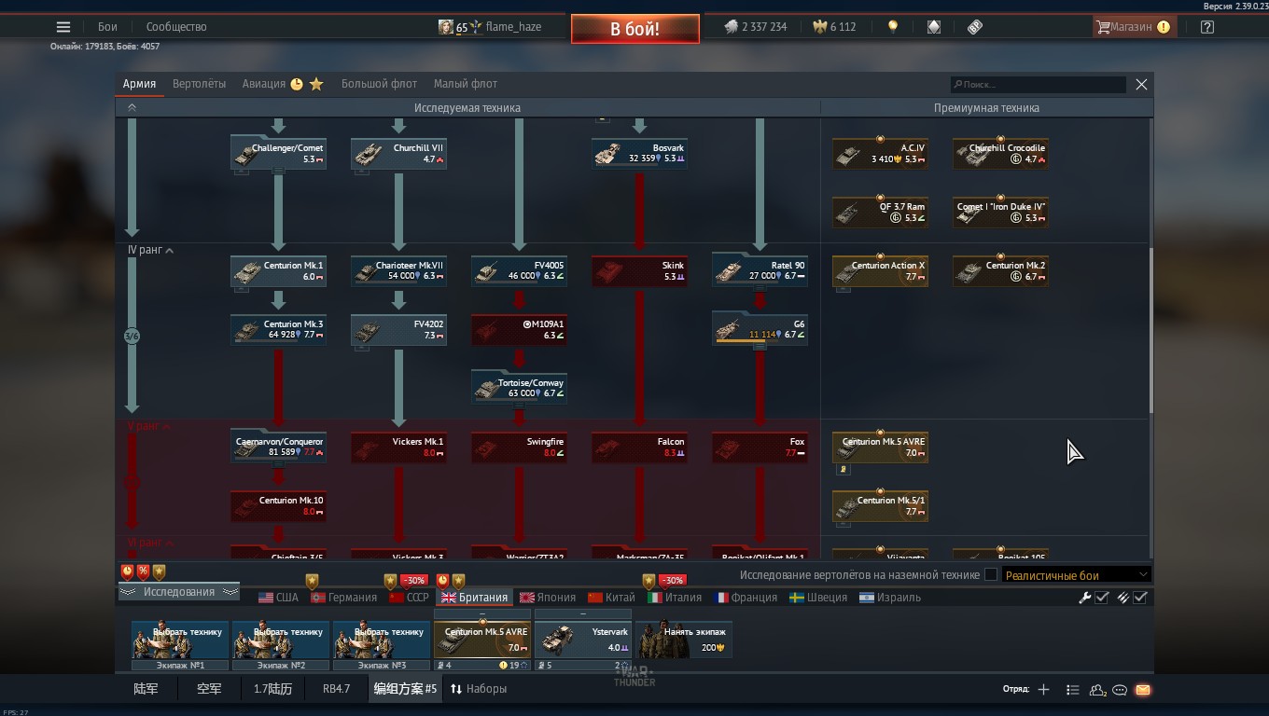This screenshot has height=716, width=1269.
Task: Select the Япония country tab
Action: (x=548, y=598)
